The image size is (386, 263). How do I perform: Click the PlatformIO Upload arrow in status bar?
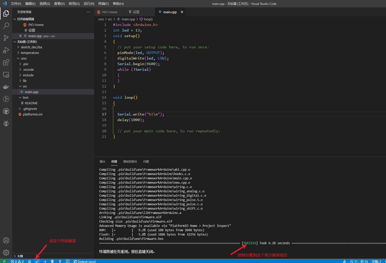[x=45, y=261]
